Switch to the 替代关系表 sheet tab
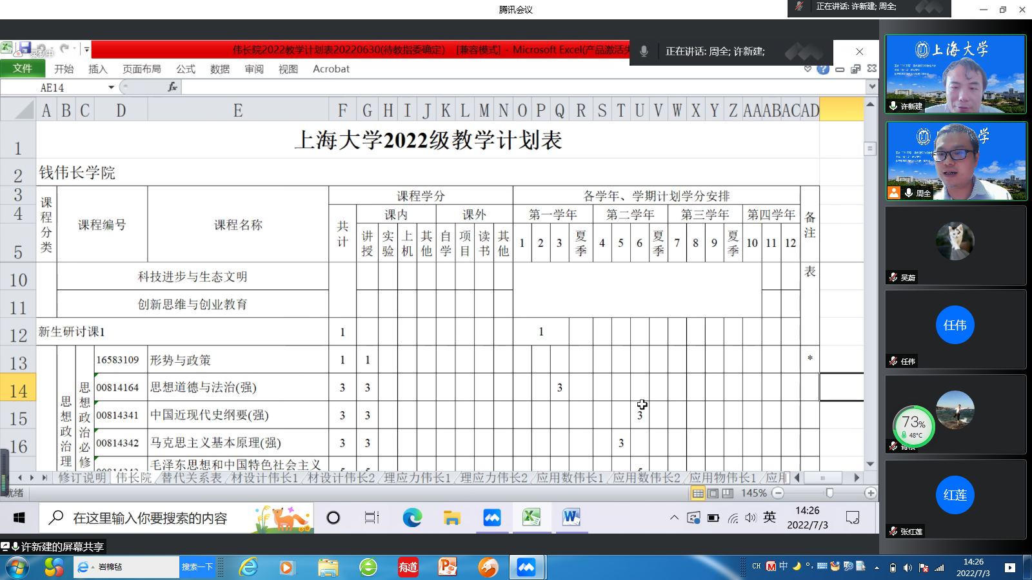The image size is (1032, 580). pos(191,478)
